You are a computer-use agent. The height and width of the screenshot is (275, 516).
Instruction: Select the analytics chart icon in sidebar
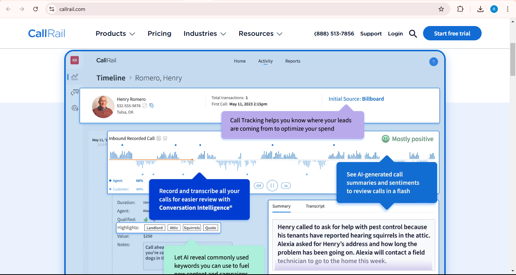(74, 77)
